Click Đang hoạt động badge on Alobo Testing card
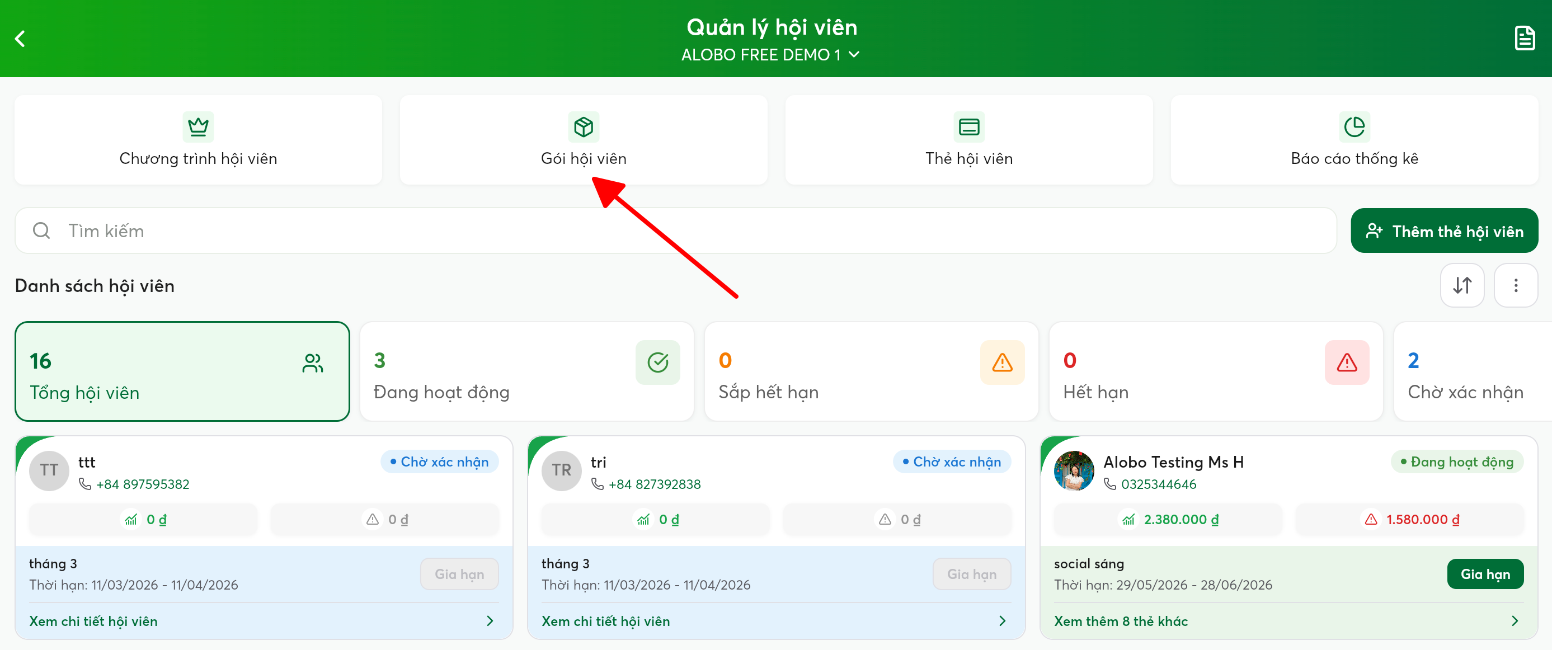Image resolution: width=1552 pixels, height=650 pixels. pos(1457,461)
